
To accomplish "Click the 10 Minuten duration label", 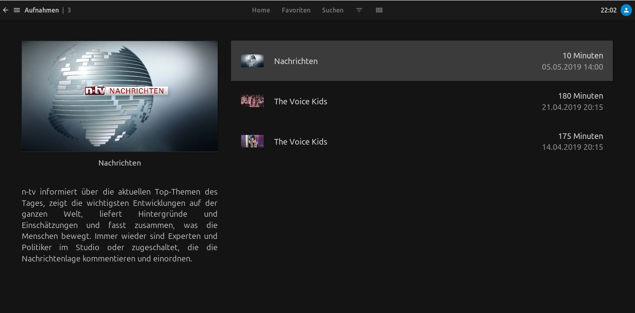I will point(583,56).
